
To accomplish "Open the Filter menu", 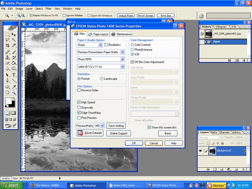I will 48,9.
